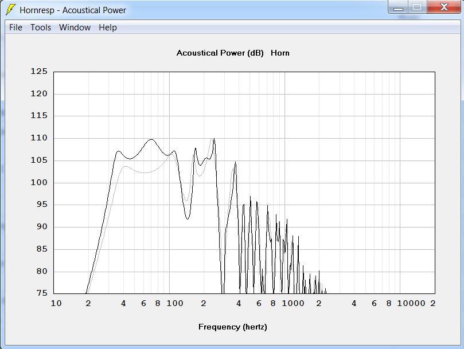Click the sharp peak near 250 Hz at 110 dB
This screenshot has width=464, height=349.
click(x=214, y=139)
